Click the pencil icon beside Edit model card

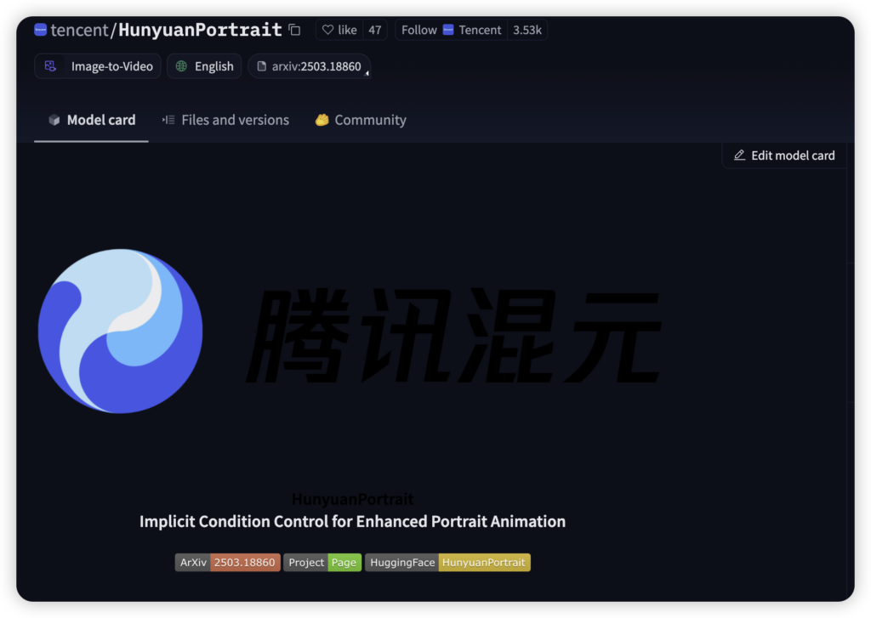739,156
